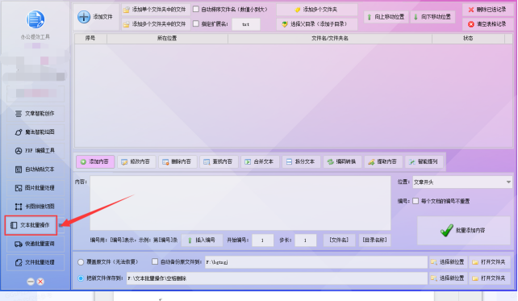Viewport: 518px width, 301px height.
Task: Click 选择新位置 beside new file save path
Action: coord(449,278)
